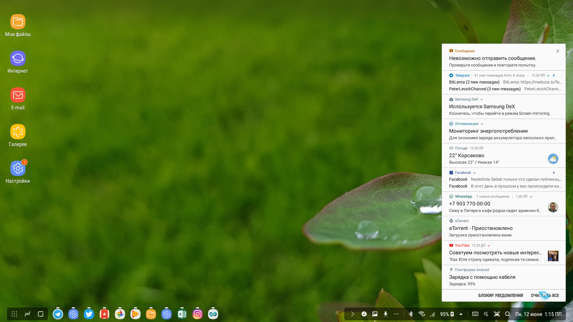This screenshot has height=322, width=573.
Task: Open WhatsApp message from +7 903 770-00-00
Action: (504, 204)
